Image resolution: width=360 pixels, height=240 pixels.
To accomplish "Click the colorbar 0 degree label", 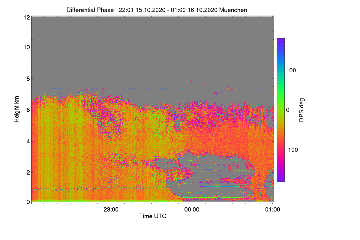I will 288,110.
